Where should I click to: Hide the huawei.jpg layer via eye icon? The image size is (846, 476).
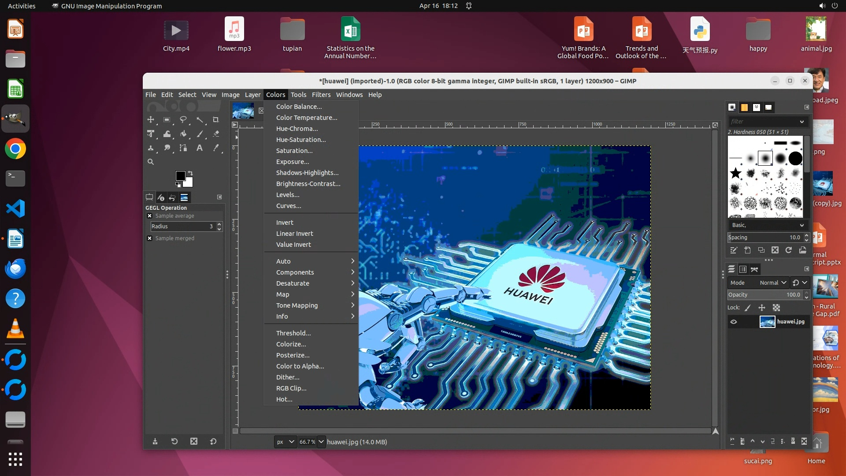[x=734, y=322]
